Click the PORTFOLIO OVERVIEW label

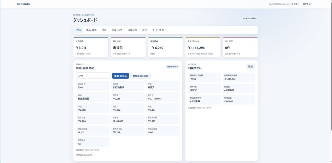[84, 15]
